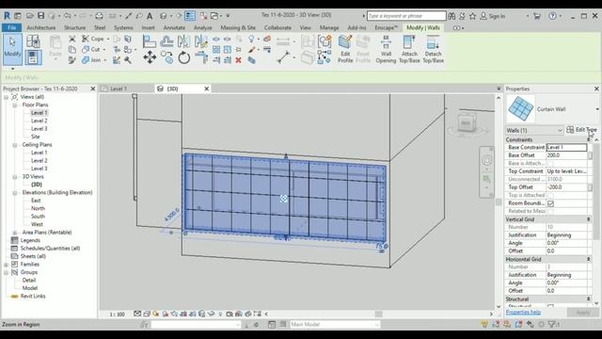Screen dimensions: 602x339
Task: Click the Top Offset value field
Action: tap(566, 187)
